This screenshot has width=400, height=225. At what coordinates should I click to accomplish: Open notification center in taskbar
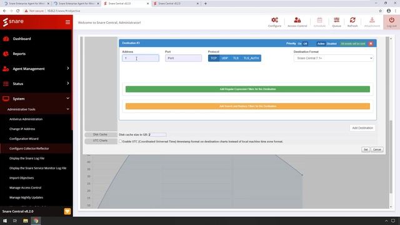click(x=393, y=221)
